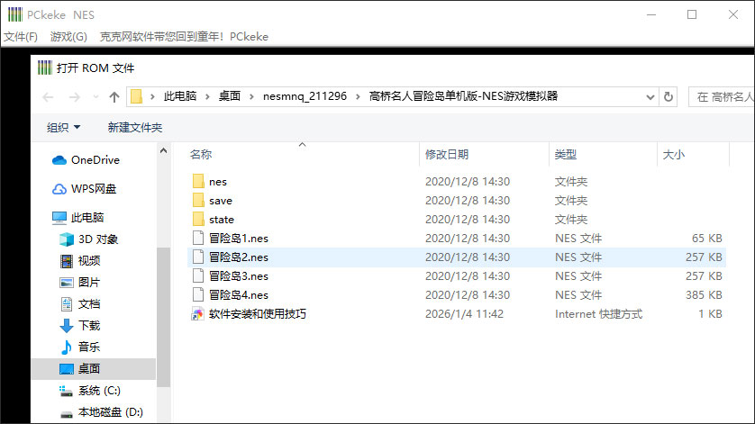Image resolution: width=755 pixels, height=424 pixels.
Task: Click the Forward navigation arrow
Action: (74, 97)
